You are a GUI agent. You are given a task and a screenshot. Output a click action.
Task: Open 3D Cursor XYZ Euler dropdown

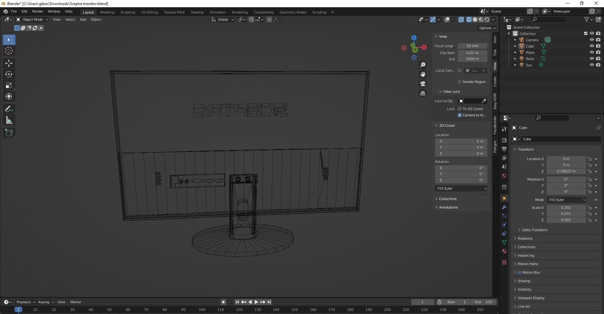tap(461, 188)
